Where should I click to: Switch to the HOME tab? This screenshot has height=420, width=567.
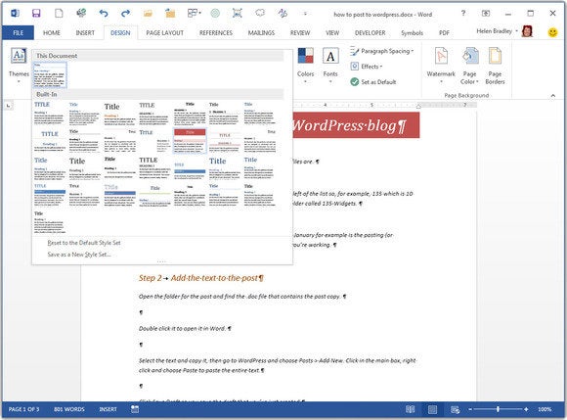coord(52,32)
